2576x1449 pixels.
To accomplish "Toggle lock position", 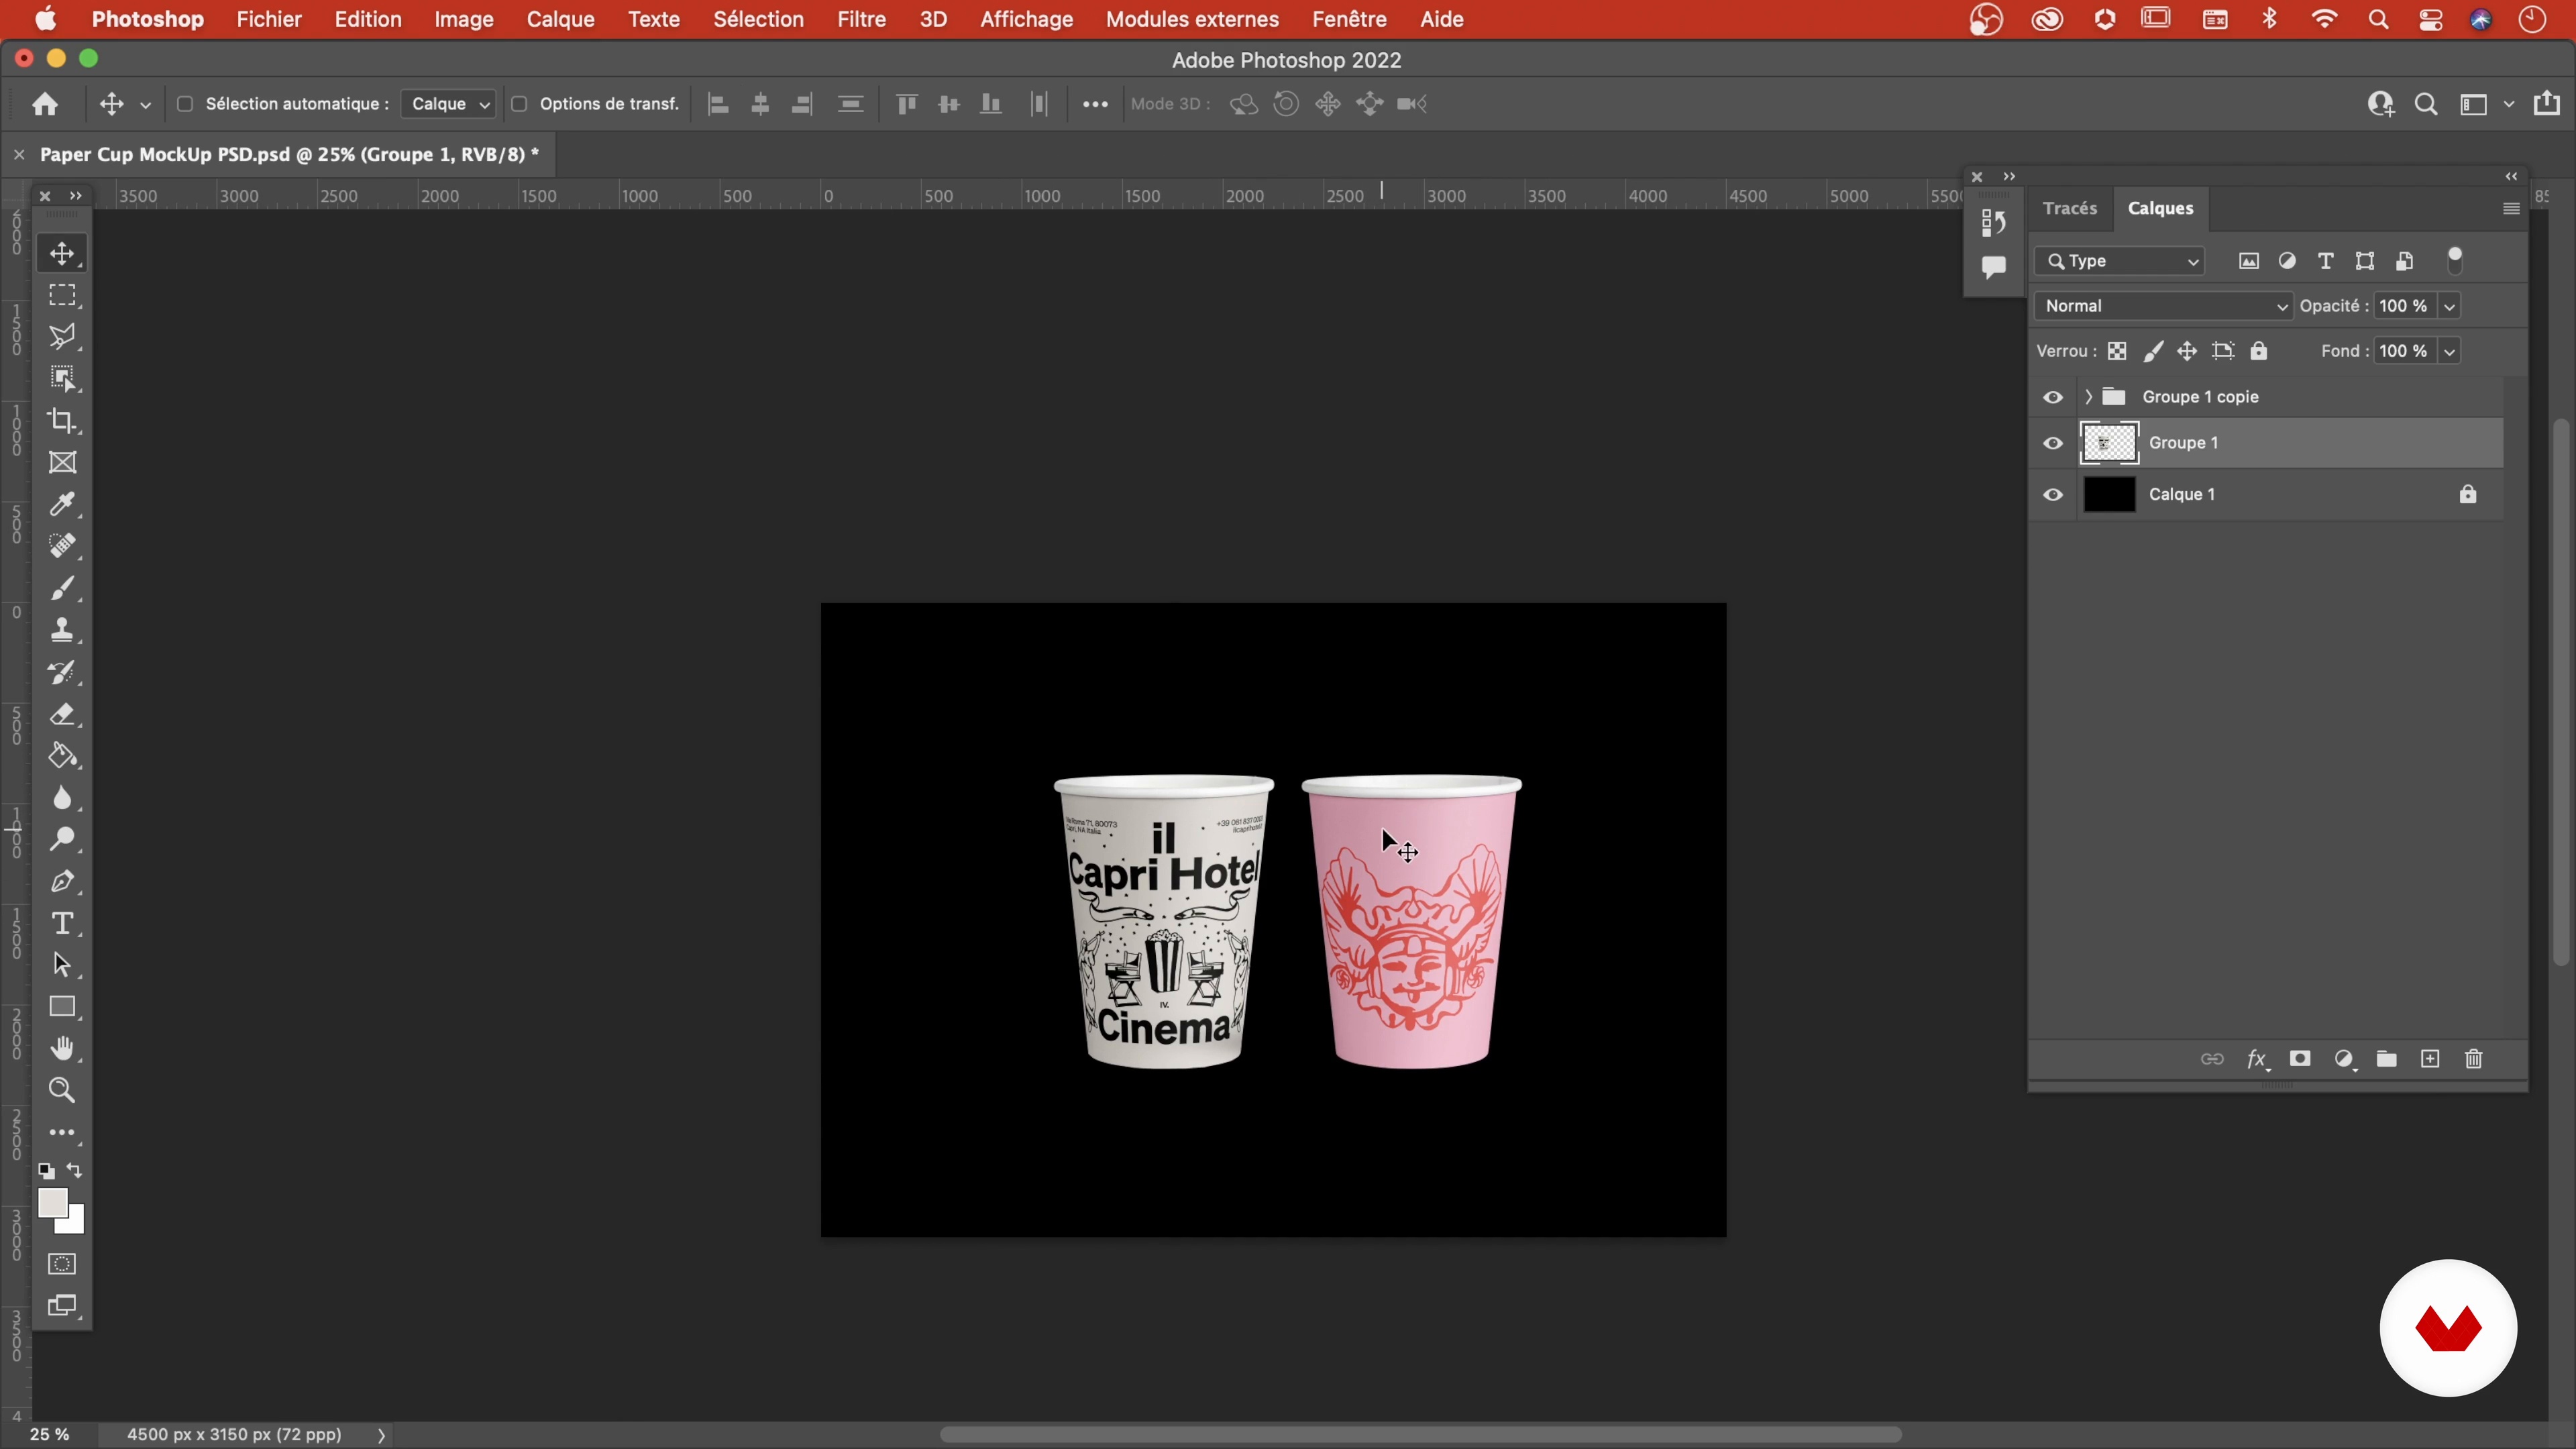I will pyautogui.click(x=2187, y=351).
